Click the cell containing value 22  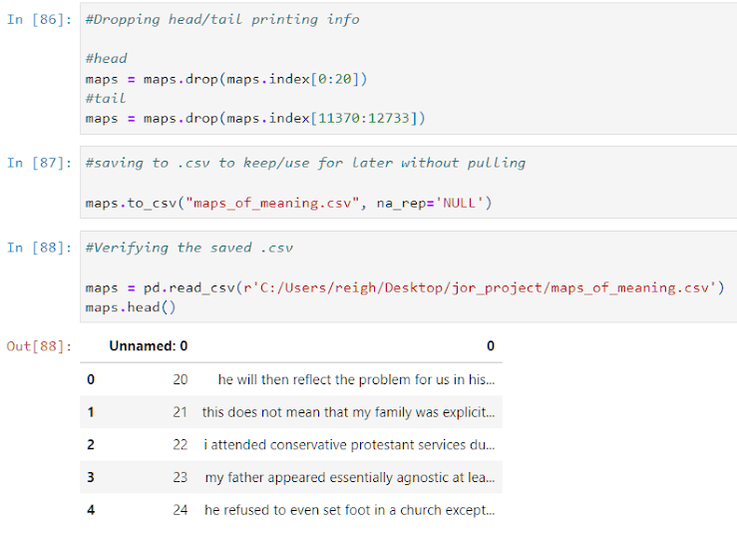[x=180, y=445]
